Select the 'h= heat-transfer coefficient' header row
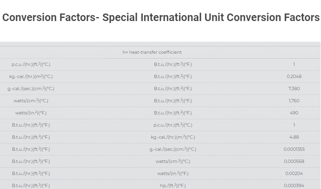 152,52
